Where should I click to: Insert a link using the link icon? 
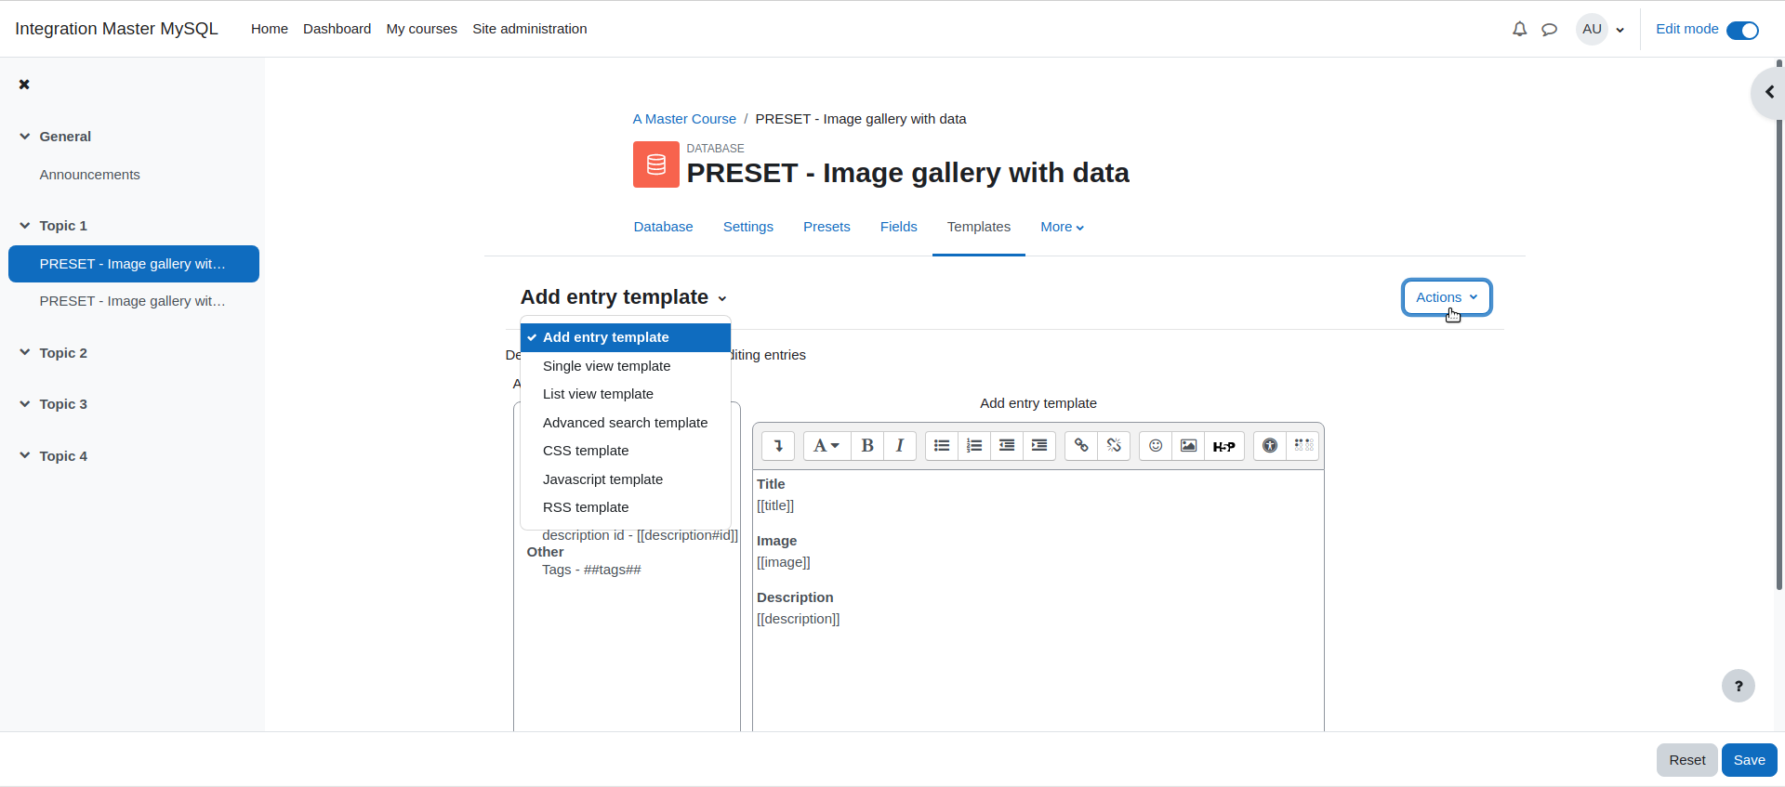point(1081,446)
